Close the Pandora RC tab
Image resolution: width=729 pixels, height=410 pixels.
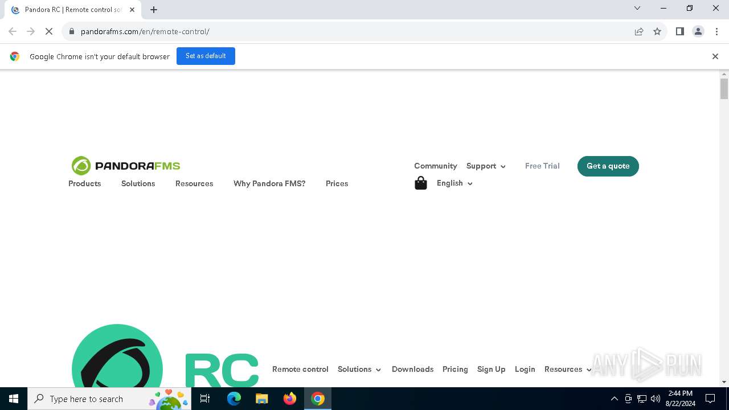[132, 10]
